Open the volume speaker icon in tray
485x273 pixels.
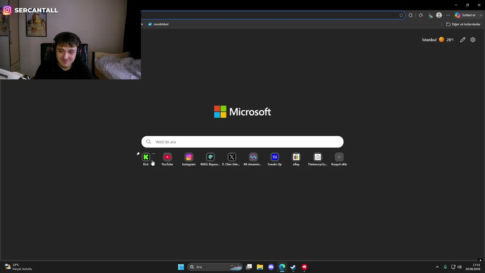point(460,267)
